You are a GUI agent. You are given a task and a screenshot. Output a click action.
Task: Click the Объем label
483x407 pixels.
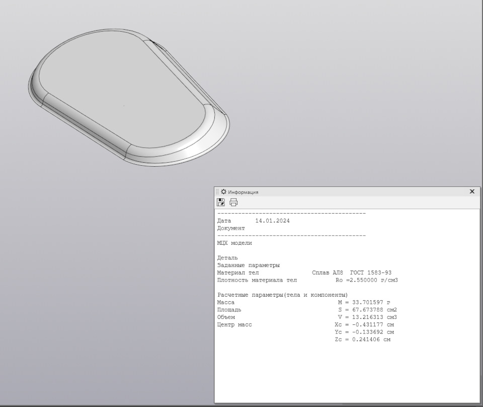click(226, 317)
